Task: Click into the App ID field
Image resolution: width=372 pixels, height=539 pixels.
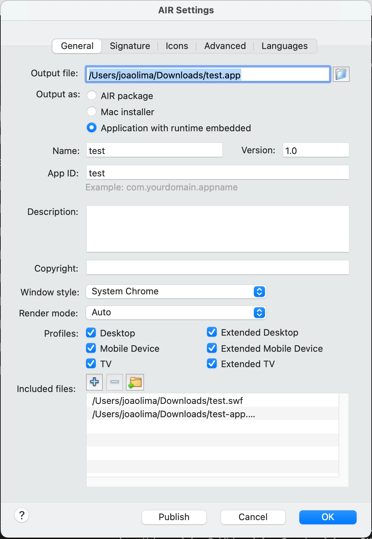Action: coord(217,173)
